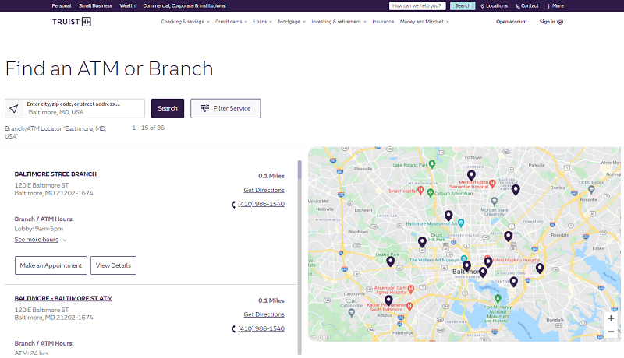Open the Baltimore Stree Branch link
The width and height of the screenshot is (624, 358).
click(x=55, y=174)
